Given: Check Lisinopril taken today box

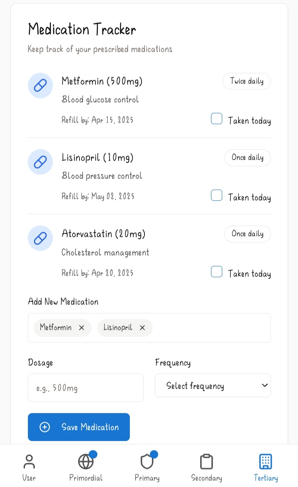Looking at the screenshot, I should [216, 196].
